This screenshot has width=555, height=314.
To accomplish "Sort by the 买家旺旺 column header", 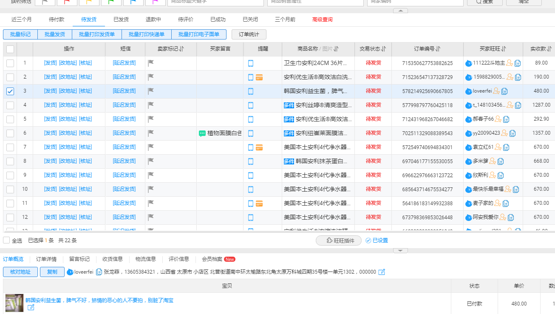I will (x=493, y=49).
